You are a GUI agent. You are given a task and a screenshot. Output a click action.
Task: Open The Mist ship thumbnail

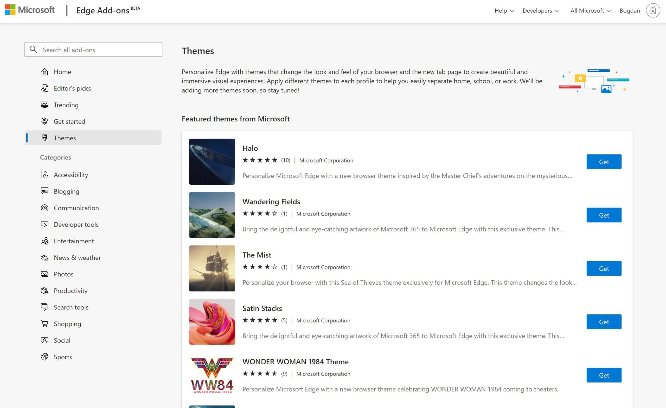(x=212, y=268)
